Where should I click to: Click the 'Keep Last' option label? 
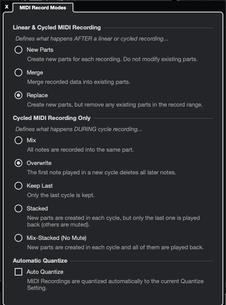tap(40, 186)
